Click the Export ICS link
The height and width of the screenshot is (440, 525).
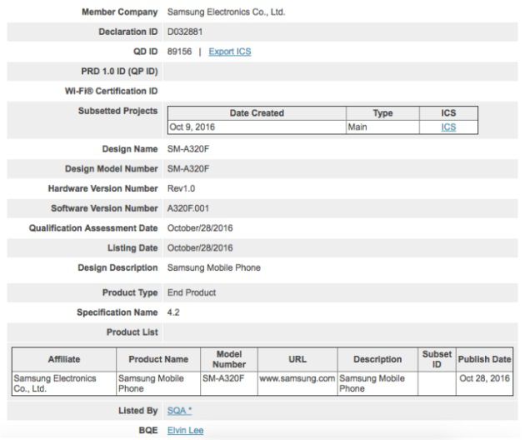pyautogui.click(x=229, y=52)
